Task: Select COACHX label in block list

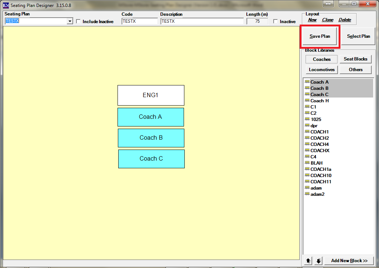Action: (320, 151)
